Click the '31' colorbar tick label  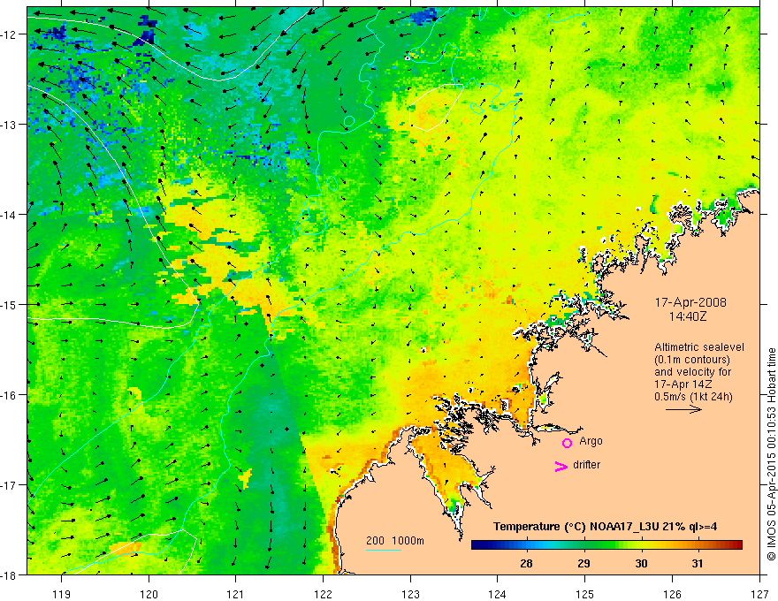click(x=698, y=563)
